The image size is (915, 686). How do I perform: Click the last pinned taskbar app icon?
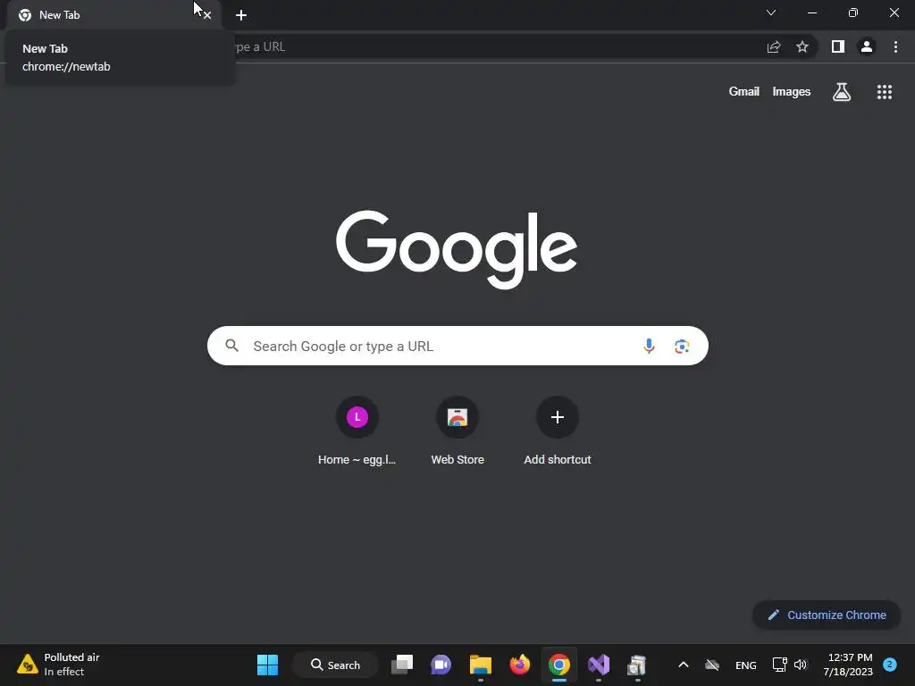[637, 665]
